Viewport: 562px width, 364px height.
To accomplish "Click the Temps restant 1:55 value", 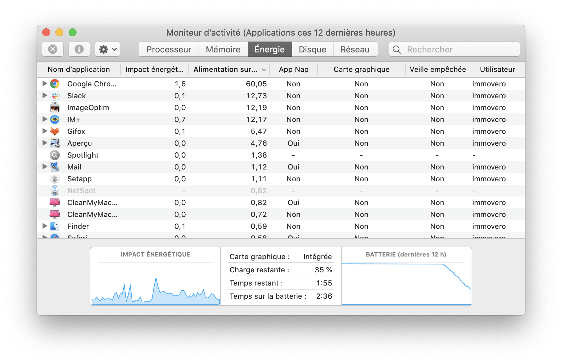I will 324,283.
